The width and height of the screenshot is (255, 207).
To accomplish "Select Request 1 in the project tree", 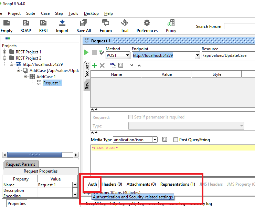I will tap(52, 83).
